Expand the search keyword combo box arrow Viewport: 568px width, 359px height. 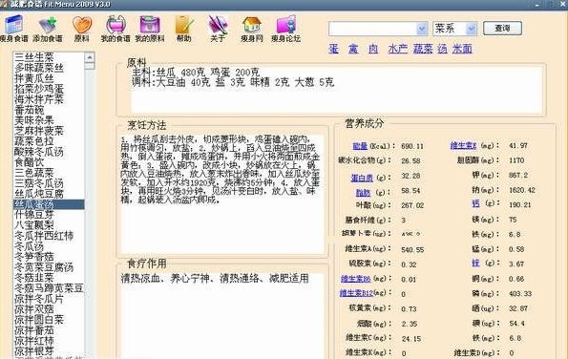click(422, 29)
